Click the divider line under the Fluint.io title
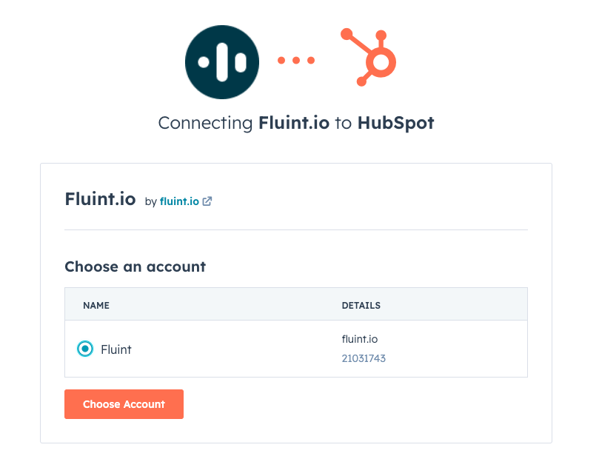Image resolution: width=599 pixels, height=476 pixels. coord(296,229)
